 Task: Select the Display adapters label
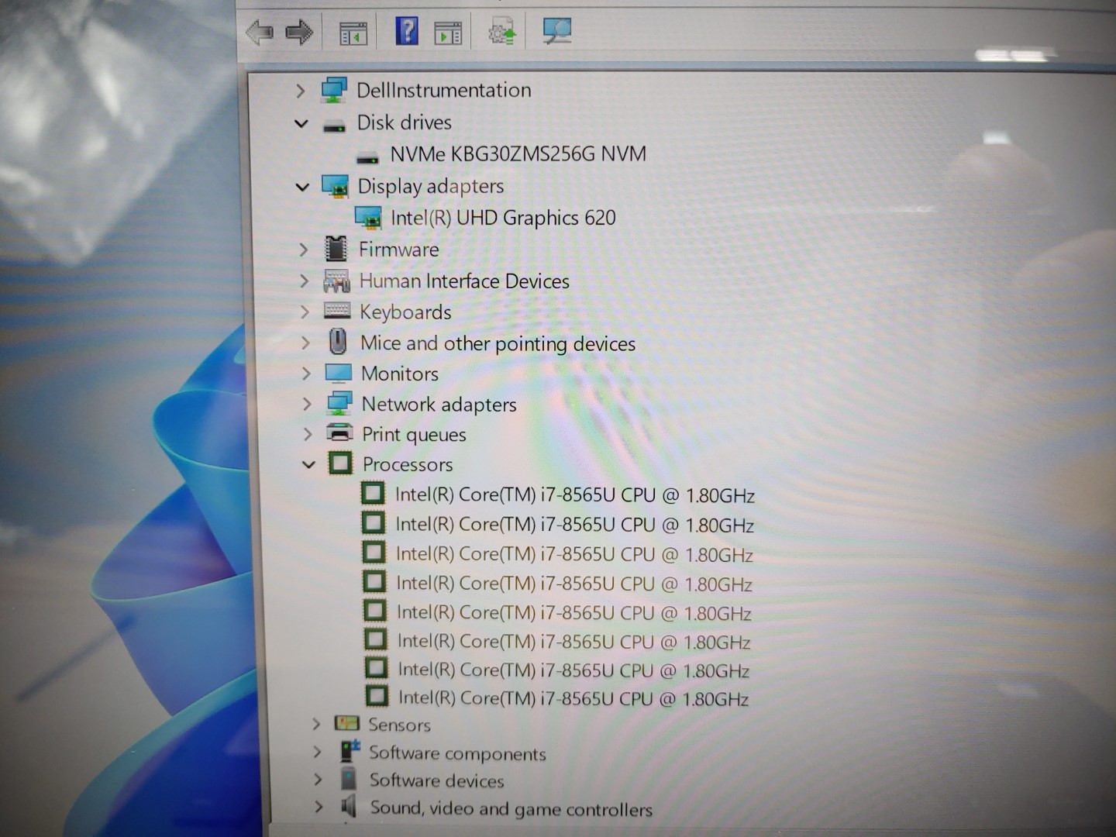coord(430,186)
